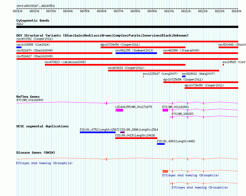Open the dgv10724n54 (Cooper2011) variant label

click(x=120, y=45)
